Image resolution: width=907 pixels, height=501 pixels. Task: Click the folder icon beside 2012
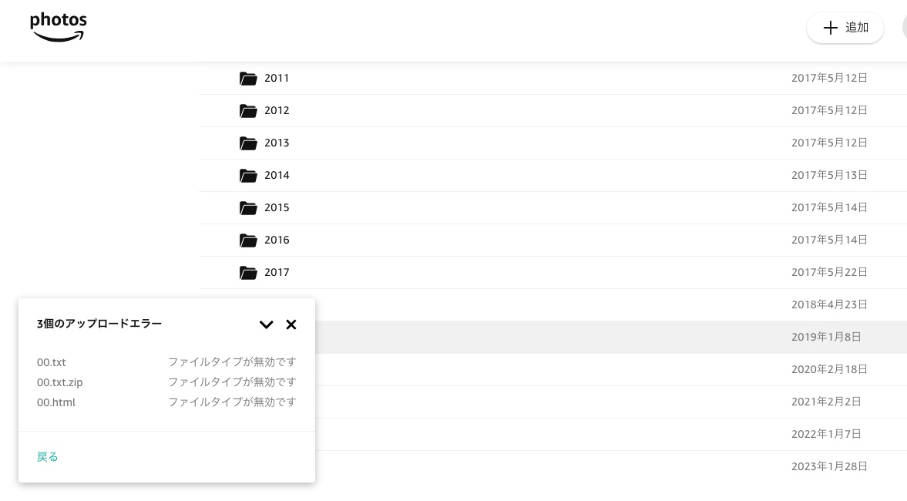[248, 111]
